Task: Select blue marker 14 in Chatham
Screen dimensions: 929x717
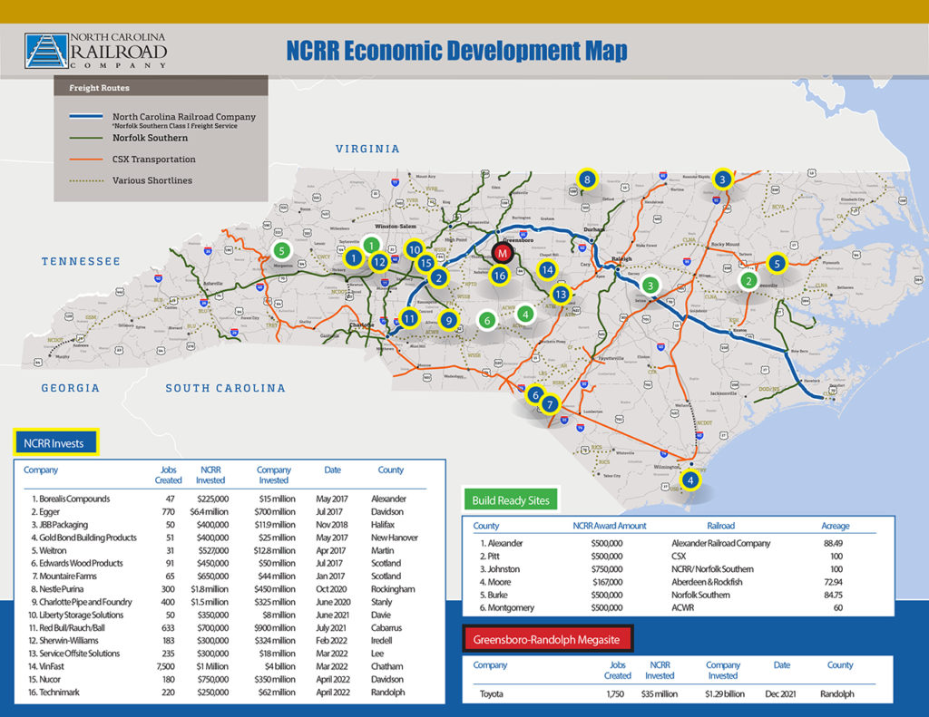Action: pyautogui.click(x=547, y=269)
